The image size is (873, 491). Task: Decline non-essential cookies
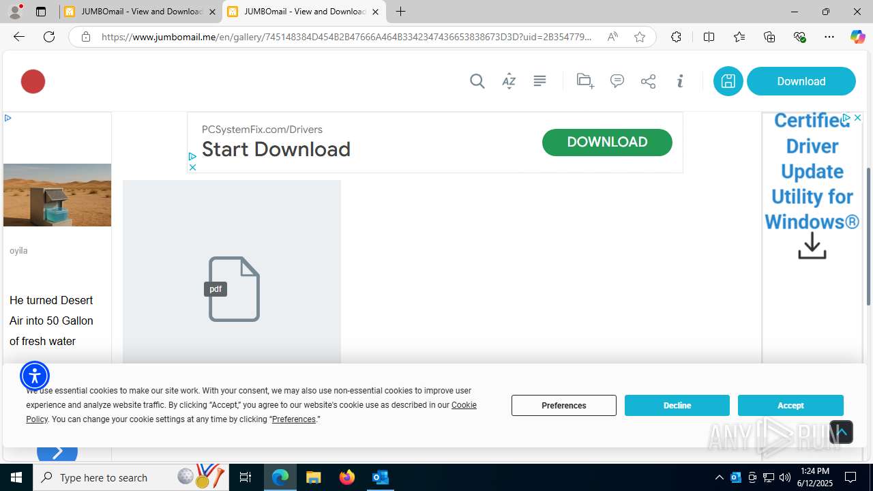point(677,405)
